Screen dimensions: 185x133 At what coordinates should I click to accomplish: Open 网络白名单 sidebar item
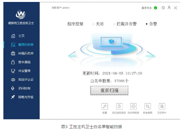click(22, 54)
